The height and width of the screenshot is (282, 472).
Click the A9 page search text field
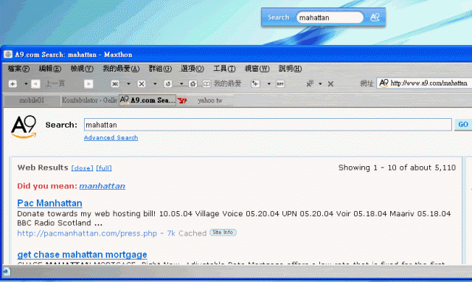(268, 125)
